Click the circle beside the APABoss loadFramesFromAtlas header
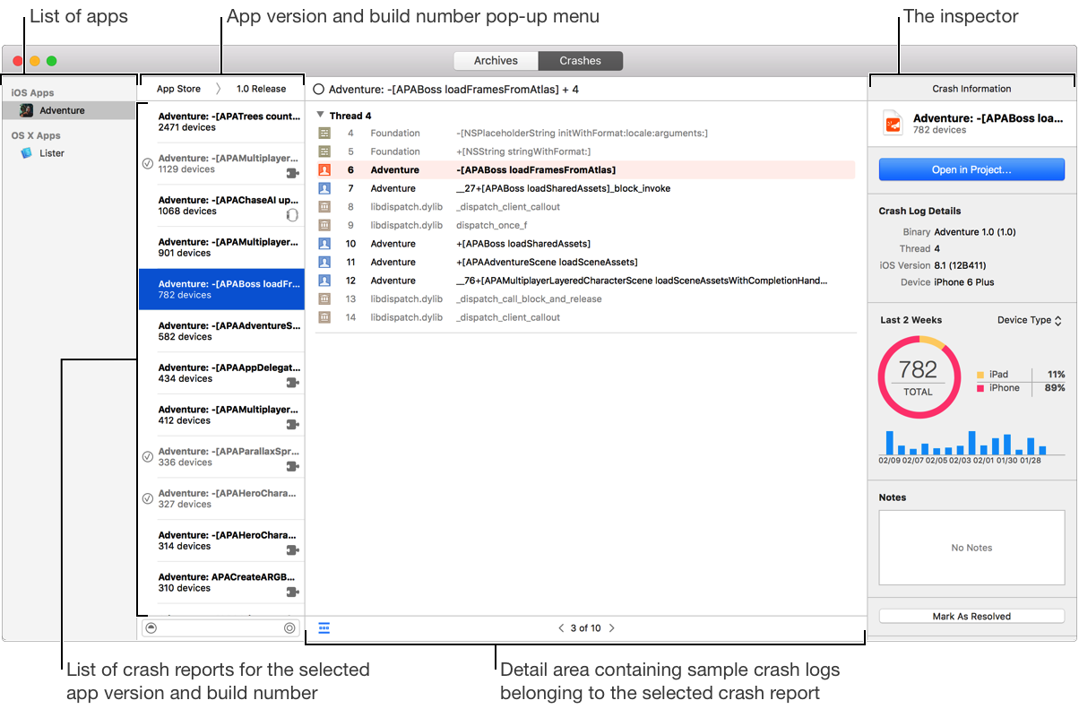Image resolution: width=1079 pixels, height=709 pixels. (318, 90)
